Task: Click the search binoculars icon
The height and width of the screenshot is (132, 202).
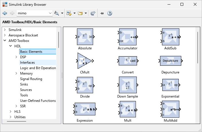Action: [x=56, y=13]
